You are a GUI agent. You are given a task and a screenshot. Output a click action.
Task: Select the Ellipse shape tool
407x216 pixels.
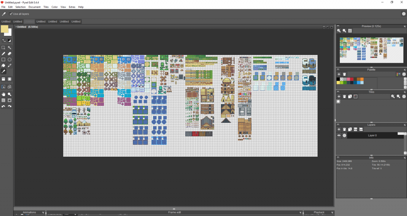10,59
